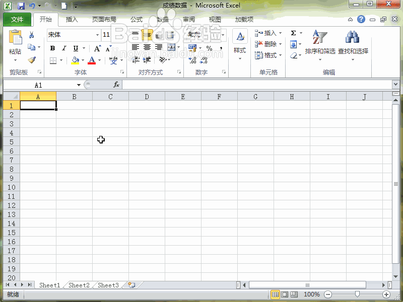403x302 pixels.
Task: Click the AutoSum sigma icon
Action: (293, 33)
